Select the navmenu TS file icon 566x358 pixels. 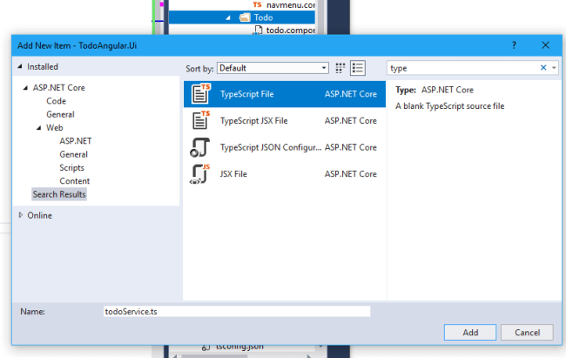257,4
